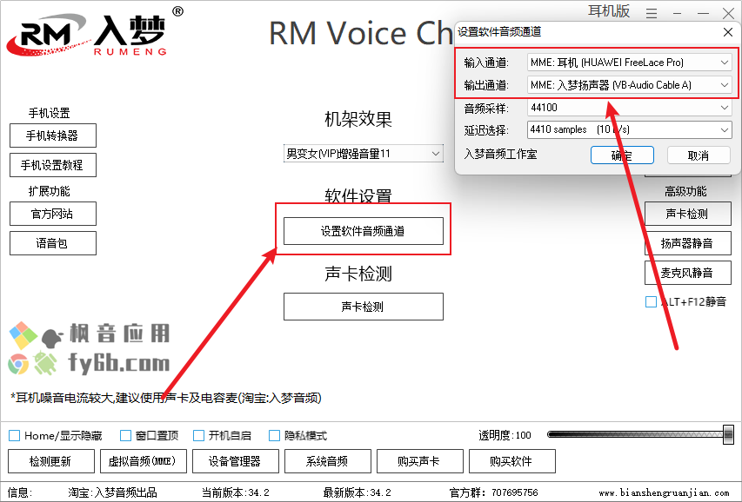742x502 pixels.
Task: Open 手机转换器
Action: coord(53,135)
